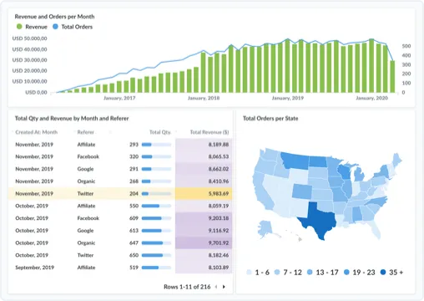Toggle the Total Orders legend dot

click(55, 27)
